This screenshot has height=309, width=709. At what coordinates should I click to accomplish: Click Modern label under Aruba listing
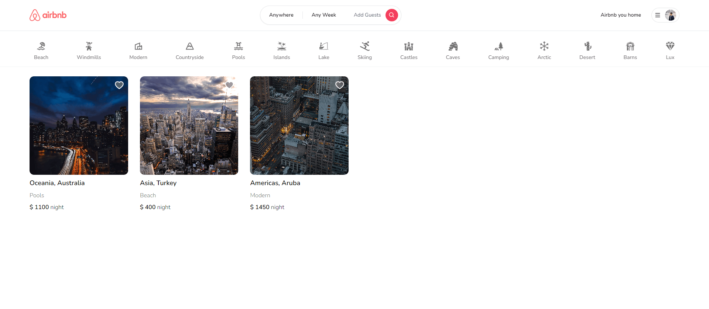260,195
